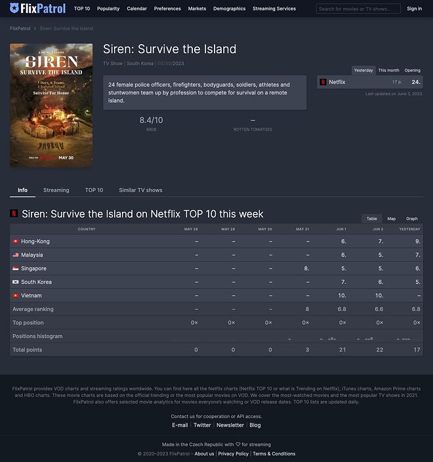
Task: Click the heart icon in the footer
Action: coord(237,444)
